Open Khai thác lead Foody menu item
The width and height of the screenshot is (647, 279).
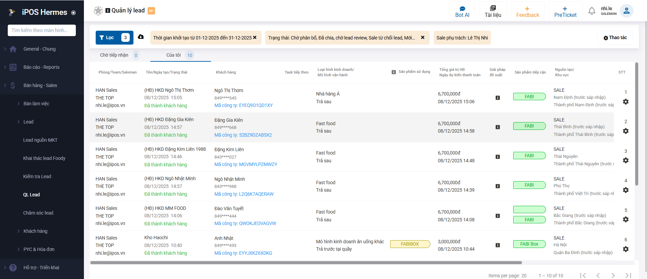pos(44,158)
